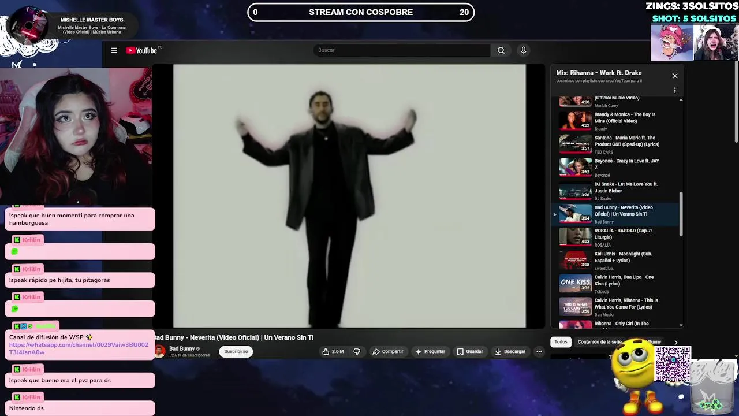Image resolution: width=739 pixels, height=416 pixels.
Task: Click the Suscribirse button
Action: point(236,351)
